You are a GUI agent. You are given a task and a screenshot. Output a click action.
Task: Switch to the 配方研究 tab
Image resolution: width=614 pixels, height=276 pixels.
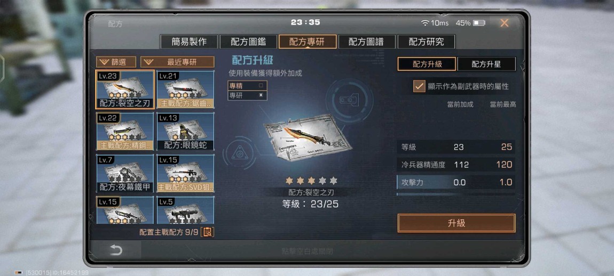coord(426,42)
